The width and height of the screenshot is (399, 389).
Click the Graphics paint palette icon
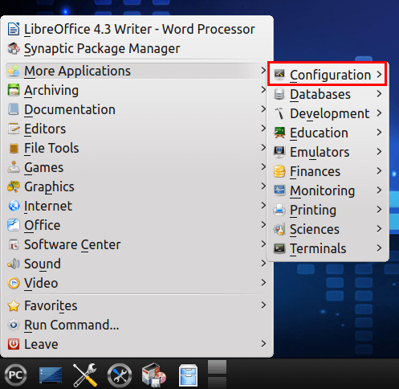pyautogui.click(x=14, y=186)
